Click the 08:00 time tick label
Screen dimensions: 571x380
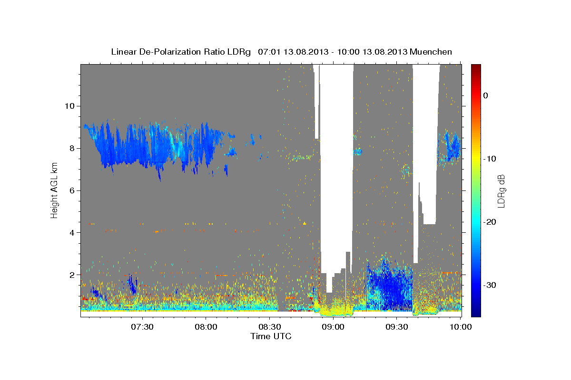point(206,327)
